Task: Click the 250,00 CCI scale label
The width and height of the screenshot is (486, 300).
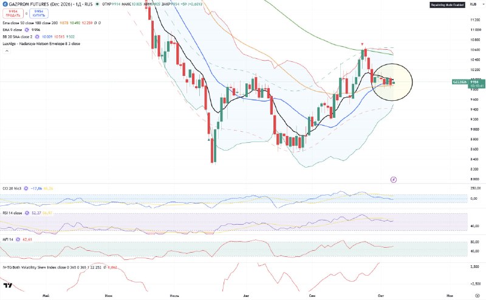Action: click(x=476, y=188)
